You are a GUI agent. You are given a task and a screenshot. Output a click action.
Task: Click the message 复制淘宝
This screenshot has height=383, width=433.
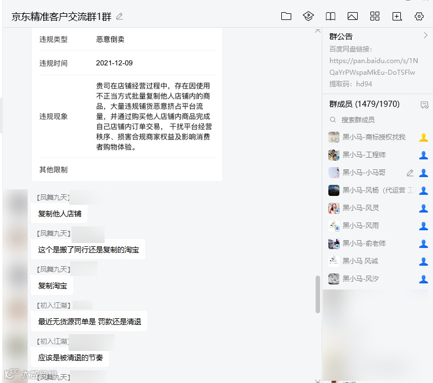tap(52, 286)
